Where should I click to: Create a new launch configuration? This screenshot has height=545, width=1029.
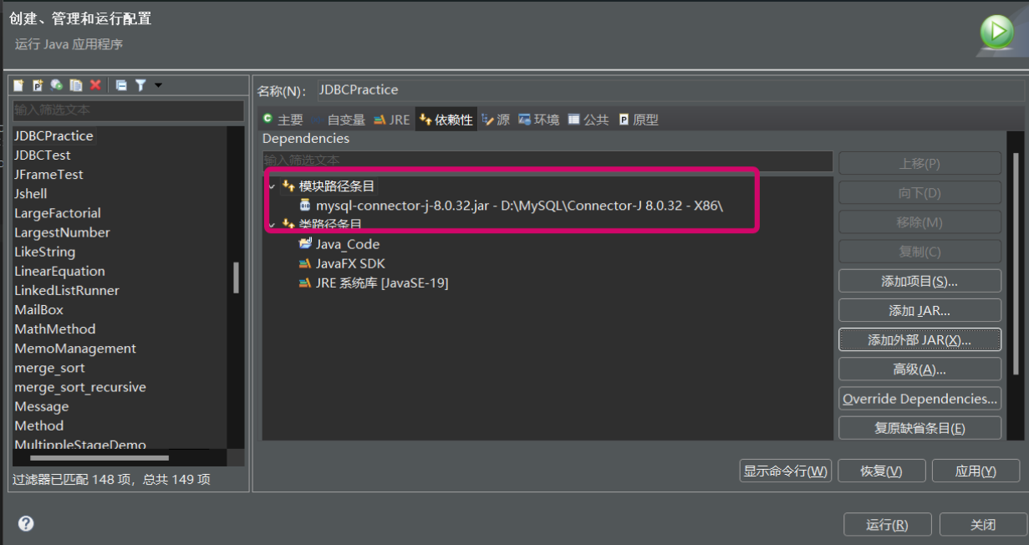[x=18, y=85]
